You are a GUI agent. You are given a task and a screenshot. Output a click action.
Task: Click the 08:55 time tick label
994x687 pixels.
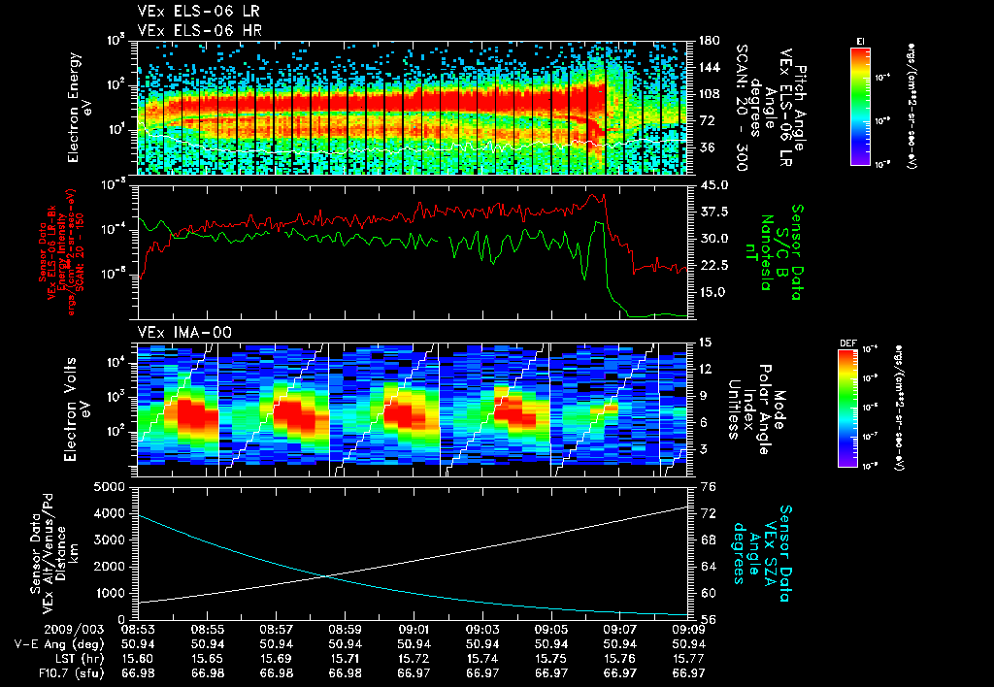click(x=208, y=630)
